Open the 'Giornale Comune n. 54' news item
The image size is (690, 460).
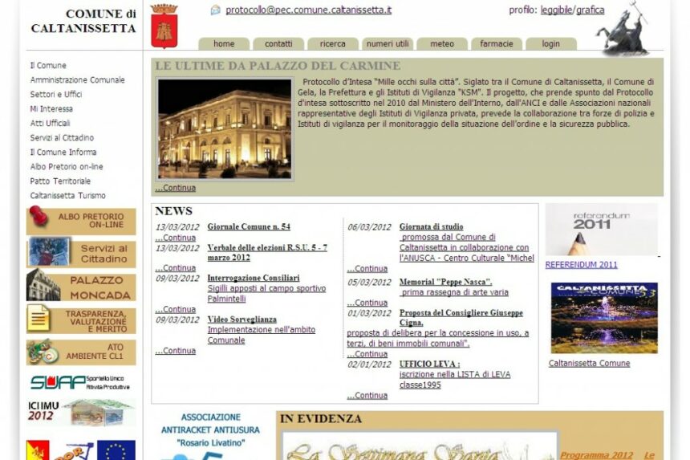[x=249, y=227]
